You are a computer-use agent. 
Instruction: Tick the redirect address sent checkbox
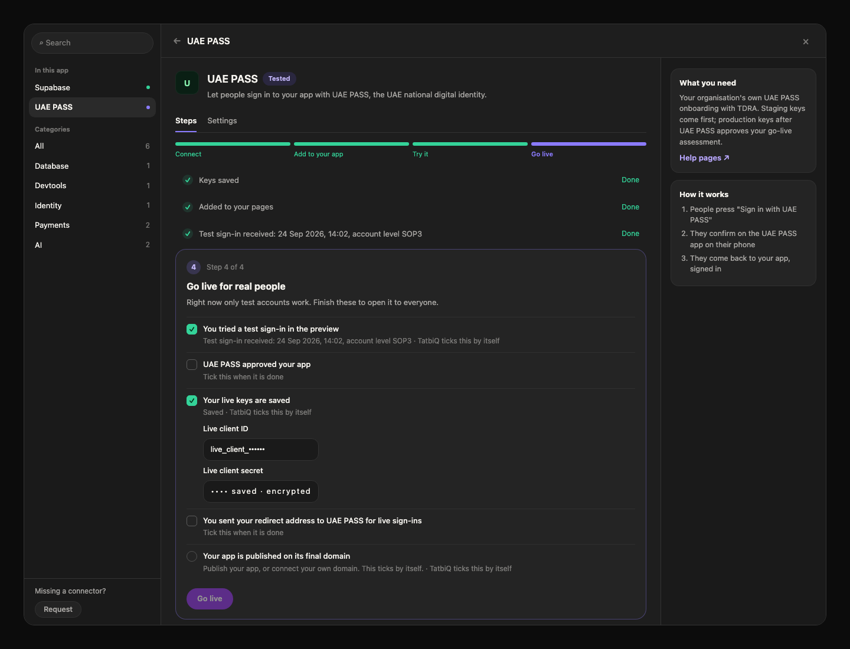click(192, 521)
